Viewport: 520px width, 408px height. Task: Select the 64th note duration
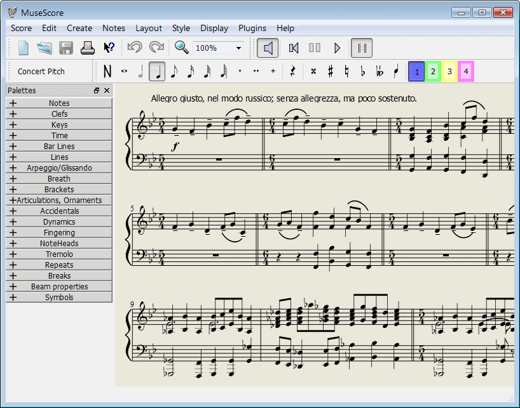224,71
